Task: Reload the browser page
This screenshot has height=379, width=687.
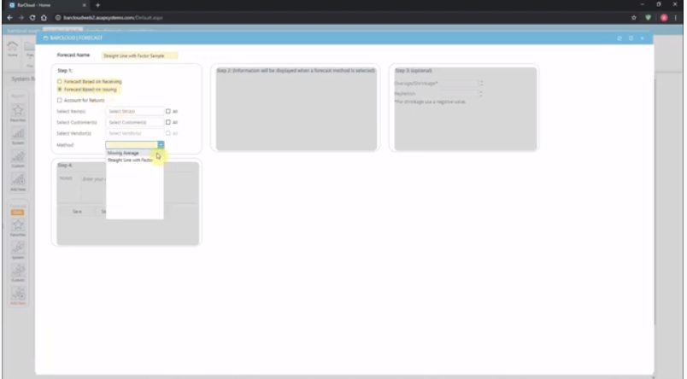Action: pyautogui.click(x=32, y=18)
